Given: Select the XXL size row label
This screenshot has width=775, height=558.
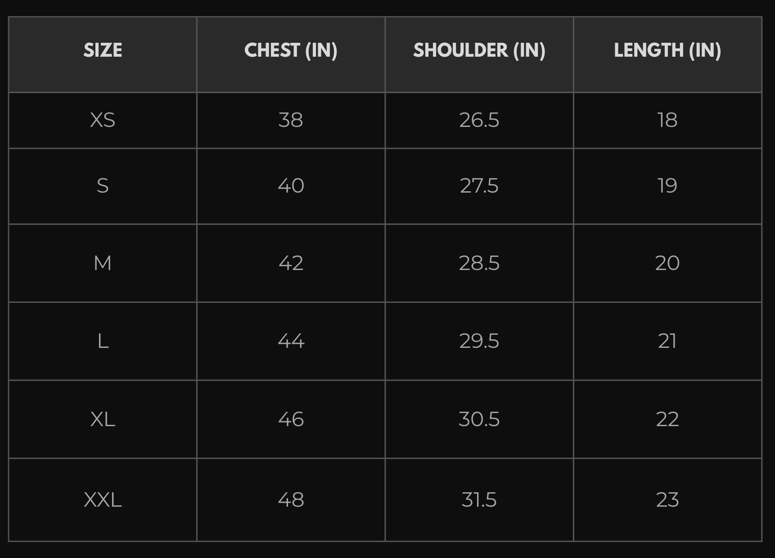Looking at the screenshot, I should (103, 500).
